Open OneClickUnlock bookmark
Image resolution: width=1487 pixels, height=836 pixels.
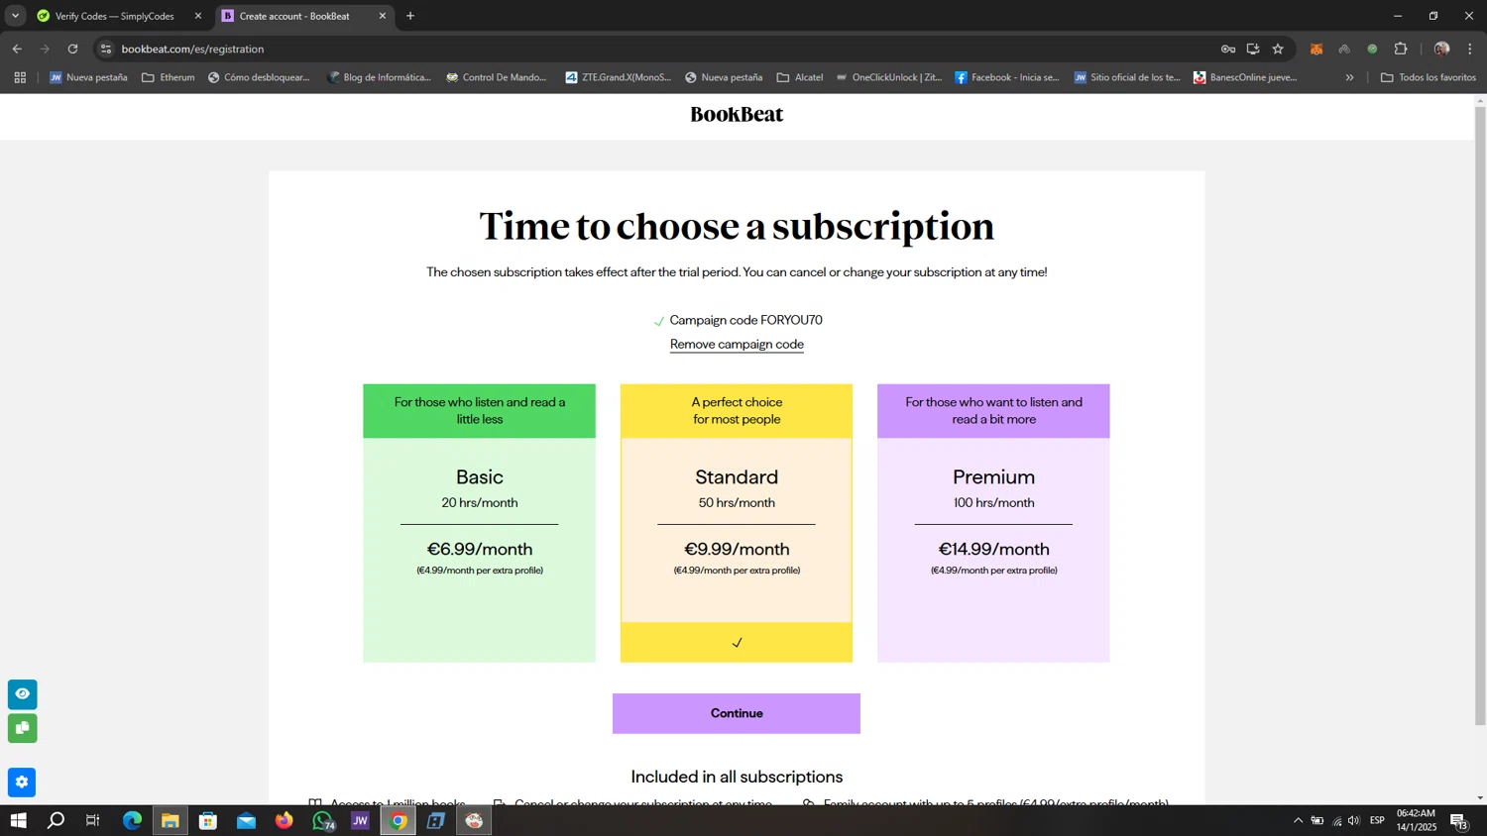point(889,77)
